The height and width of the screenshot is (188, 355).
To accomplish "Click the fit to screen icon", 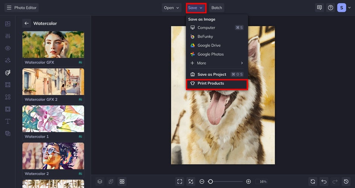I will tap(180, 182).
